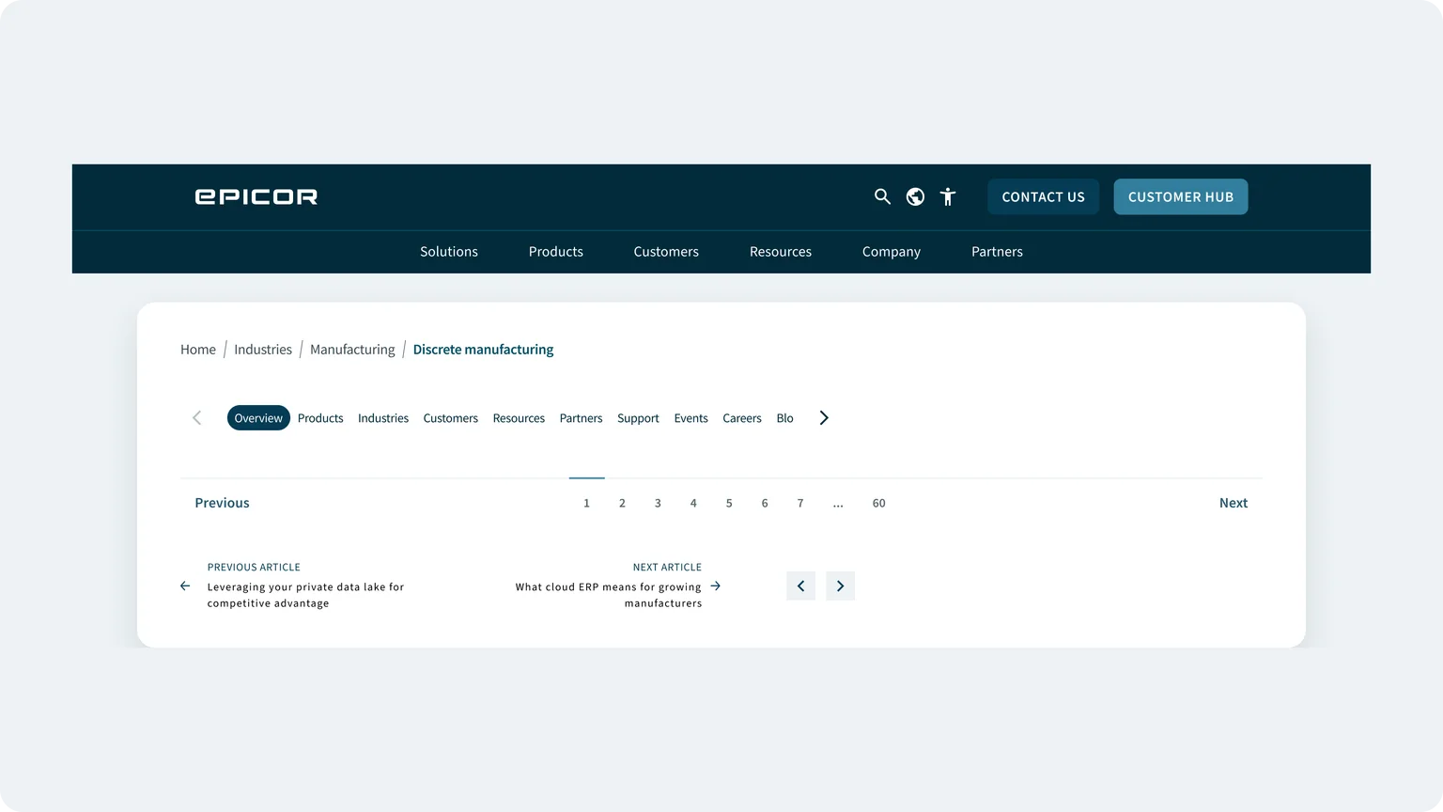The image size is (1443, 812).
Task: Open next article about cloud ERP
Action: click(617, 586)
